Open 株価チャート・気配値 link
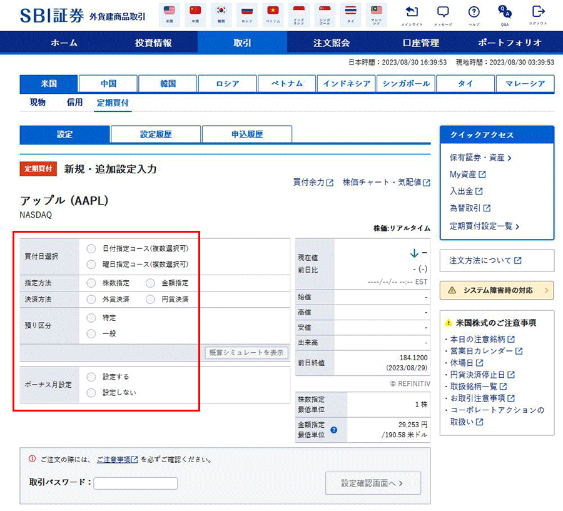 point(387,183)
